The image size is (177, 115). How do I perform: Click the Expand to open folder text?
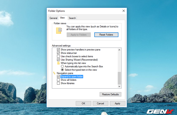pyautogui.click(x=72, y=76)
